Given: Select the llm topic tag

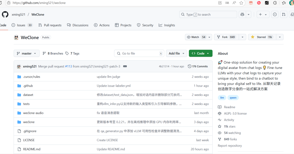Looking at the screenshot, I should (222, 98).
